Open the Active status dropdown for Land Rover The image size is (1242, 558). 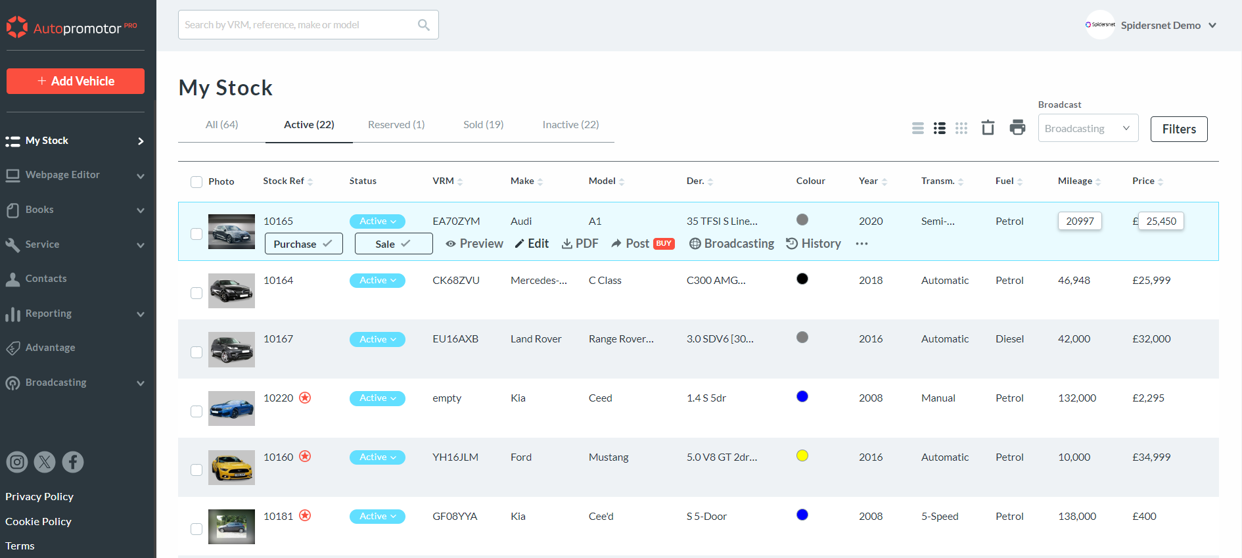[x=377, y=340]
